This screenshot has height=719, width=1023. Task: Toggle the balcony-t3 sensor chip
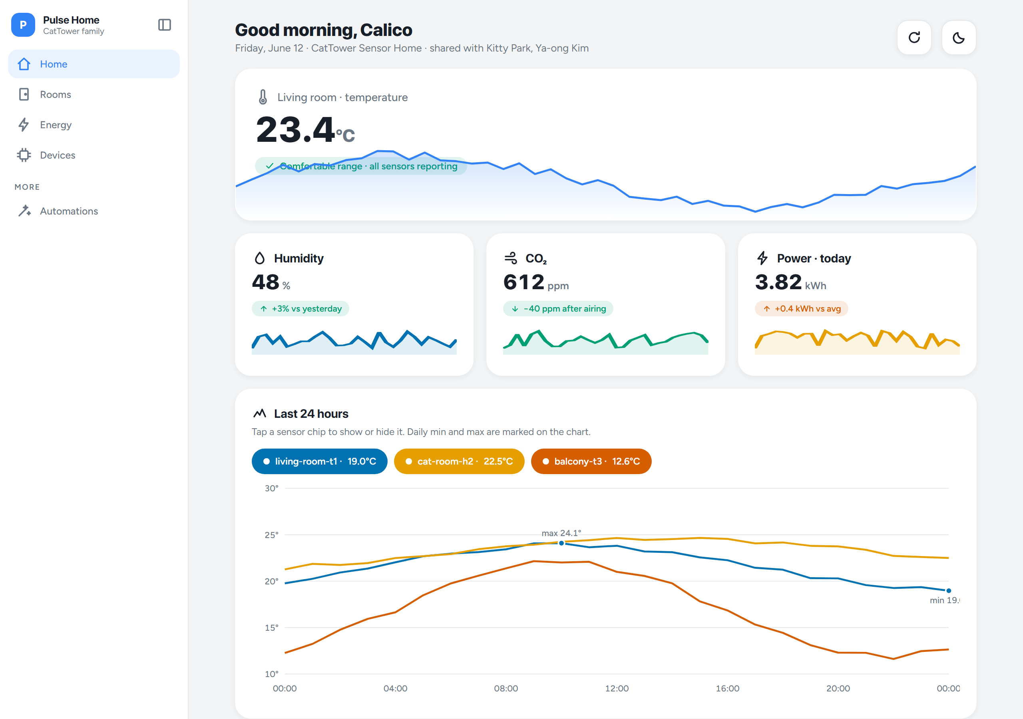(x=591, y=461)
